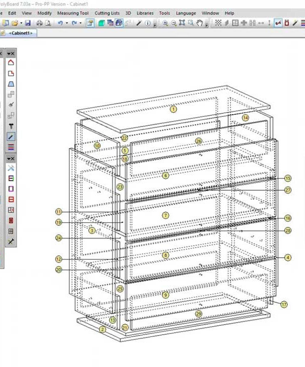This screenshot has height=367, width=305.
Task: Click part label 1 on the top panel
Action: click(173, 109)
